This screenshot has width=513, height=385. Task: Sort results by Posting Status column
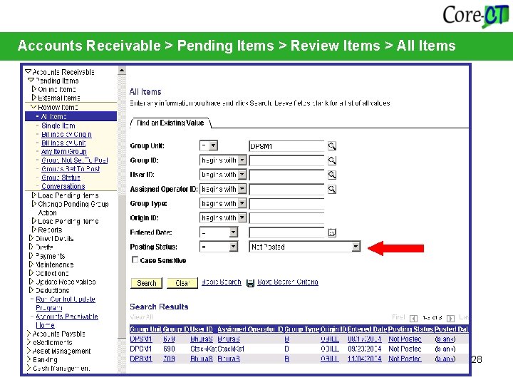click(411, 329)
